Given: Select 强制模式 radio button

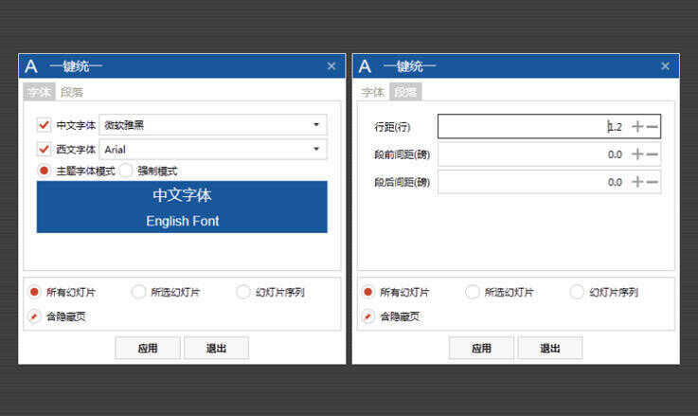Looking at the screenshot, I should point(126,171).
